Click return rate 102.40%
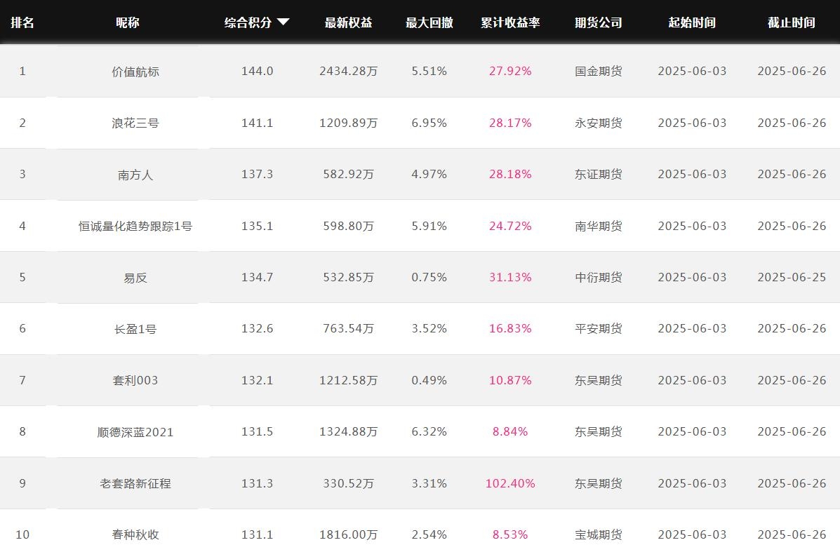The image size is (840, 559). click(x=510, y=483)
